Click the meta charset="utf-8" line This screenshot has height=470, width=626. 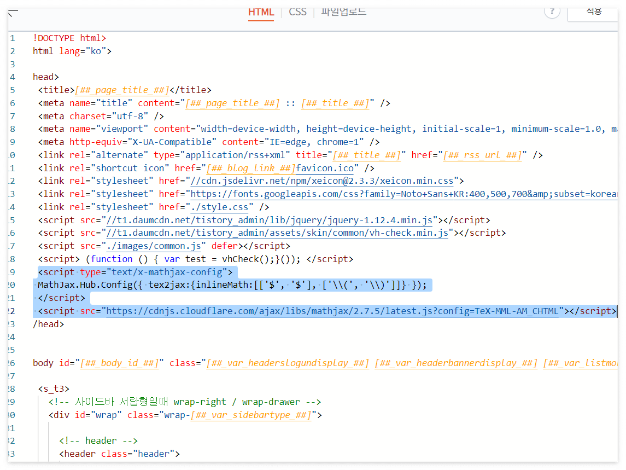click(101, 117)
